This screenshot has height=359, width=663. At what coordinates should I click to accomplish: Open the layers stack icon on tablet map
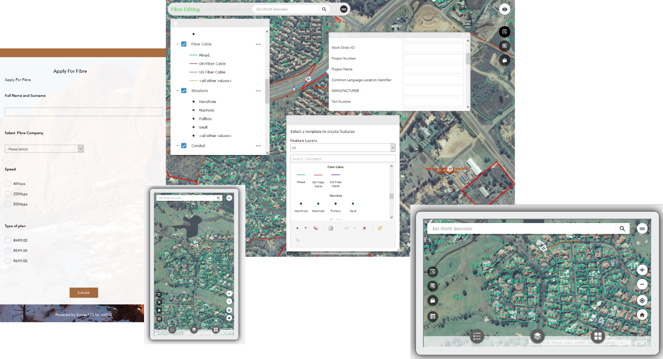pyautogui.click(x=537, y=336)
